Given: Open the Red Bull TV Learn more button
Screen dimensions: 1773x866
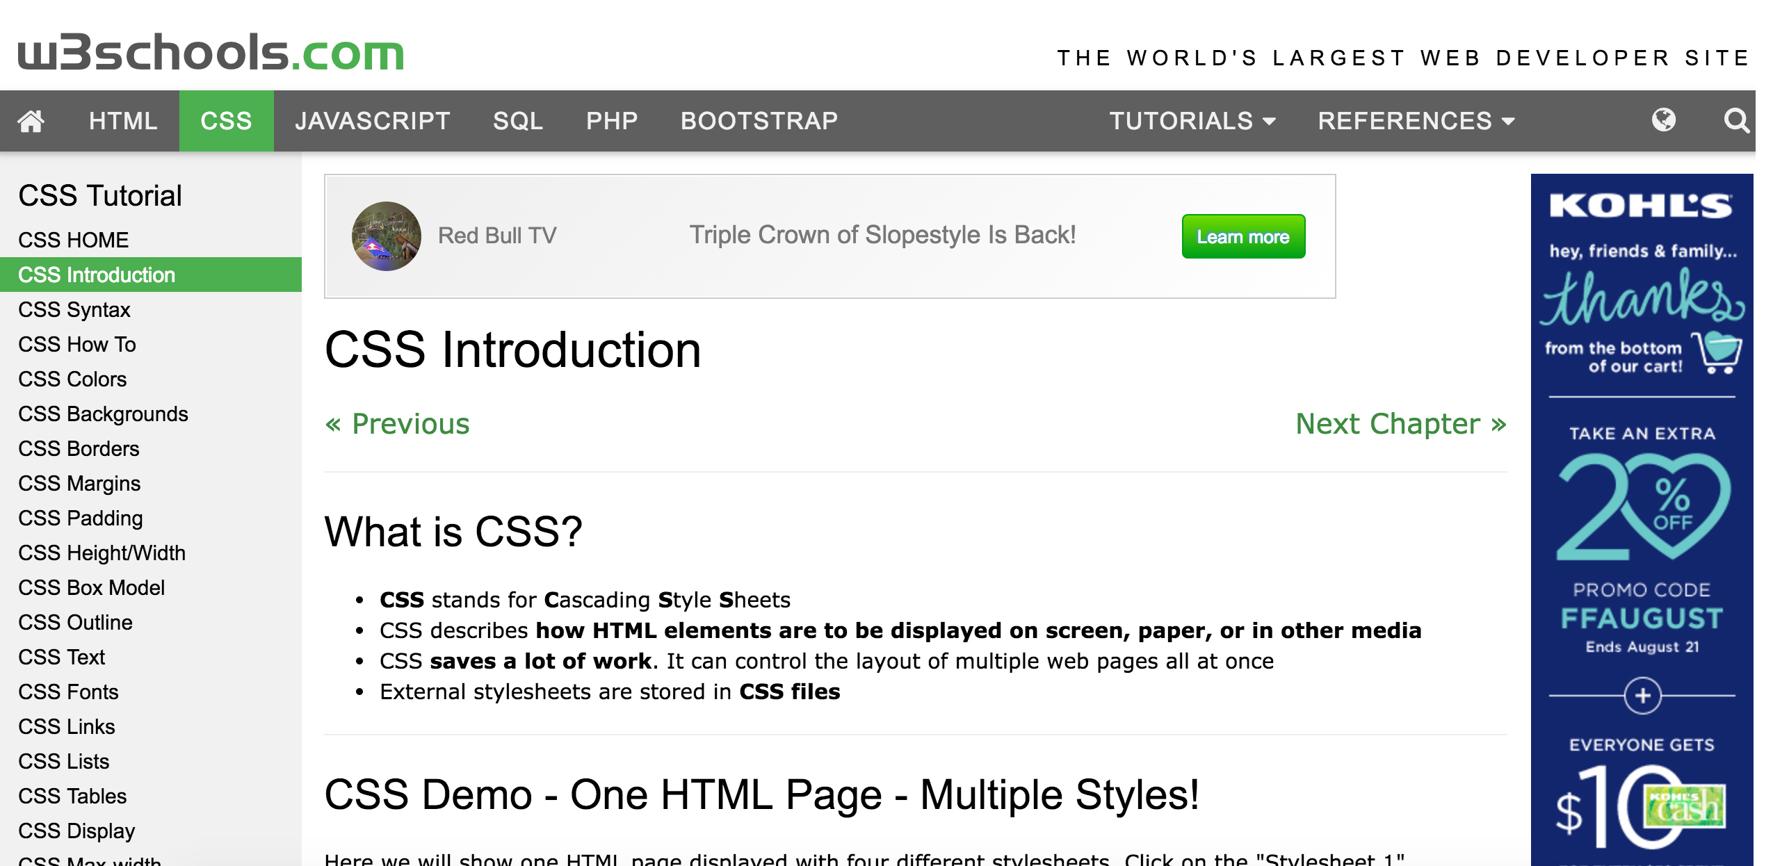Looking at the screenshot, I should point(1242,236).
